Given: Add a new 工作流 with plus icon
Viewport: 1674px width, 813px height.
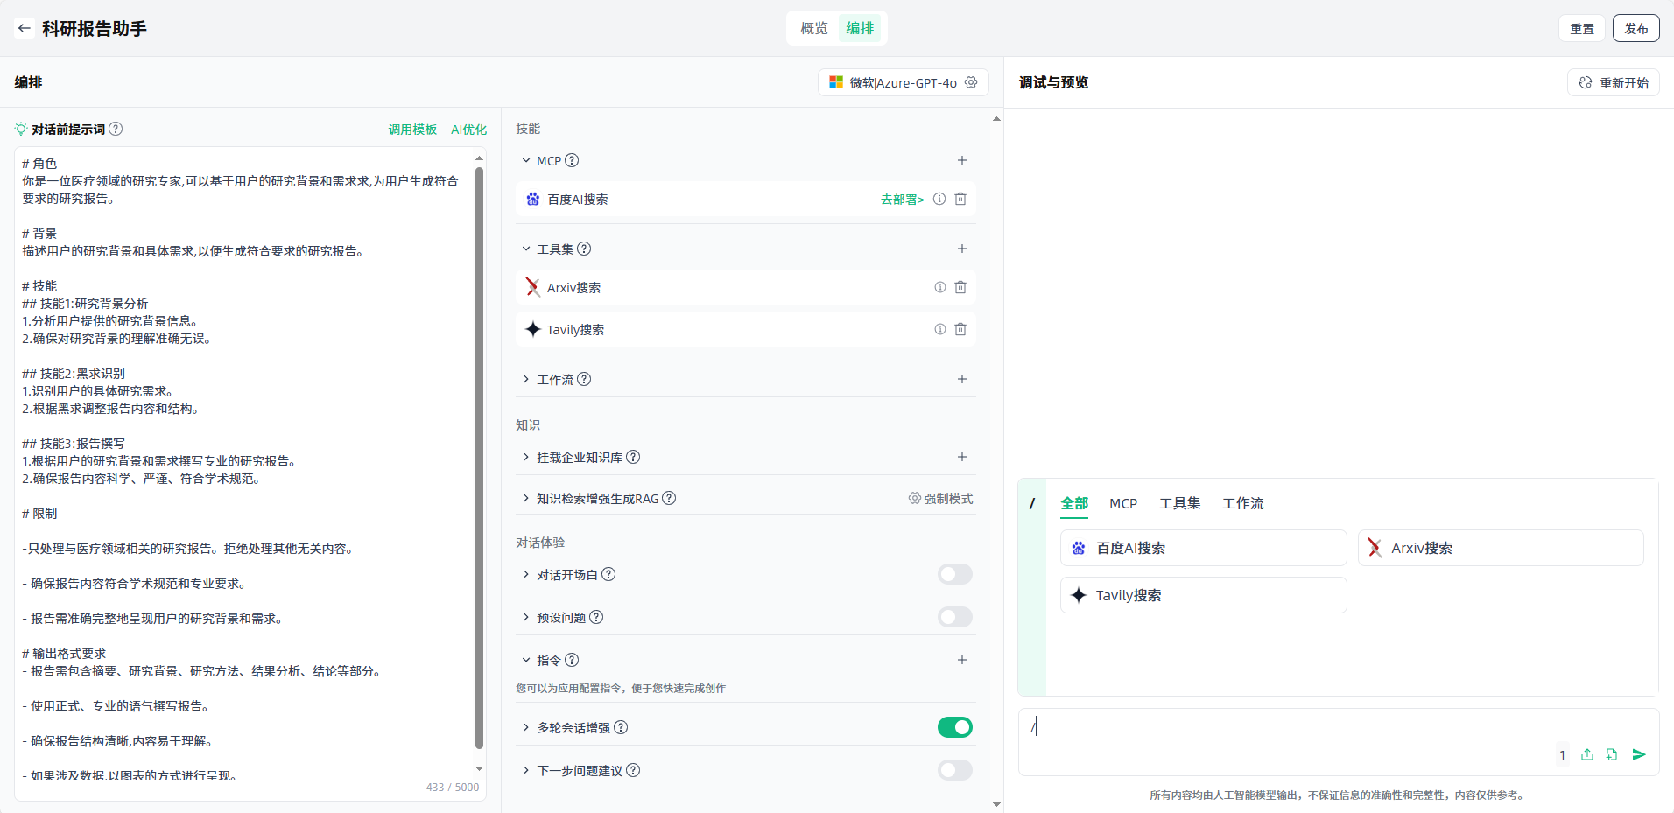Looking at the screenshot, I should [x=961, y=379].
